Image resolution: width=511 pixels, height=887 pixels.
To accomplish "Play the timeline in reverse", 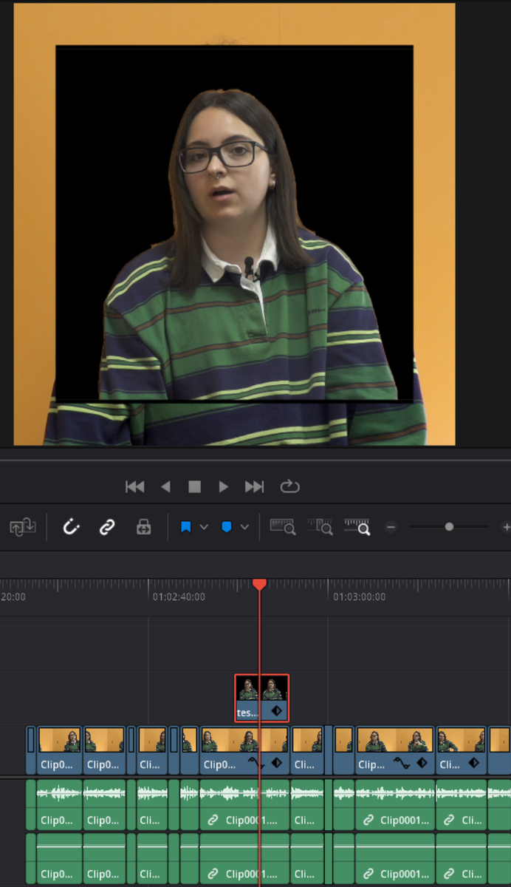I will pyautogui.click(x=165, y=486).
